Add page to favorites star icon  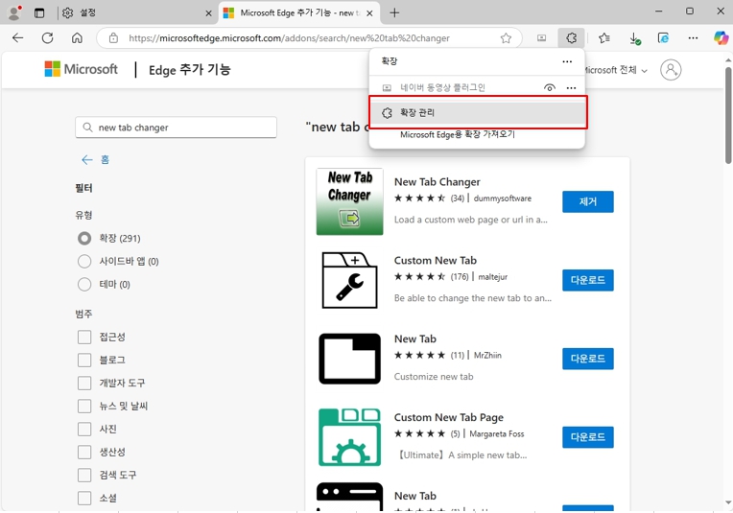coord(506,37)
